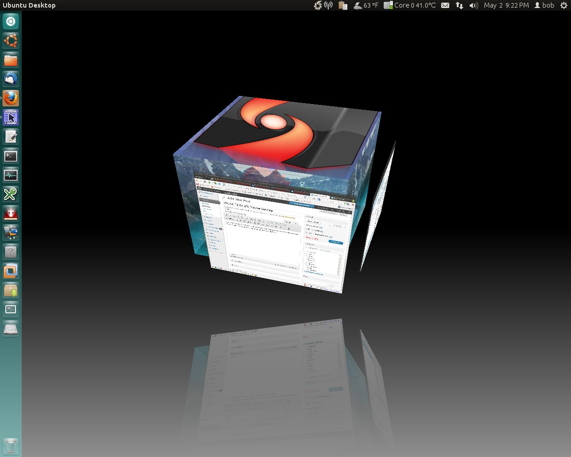The image size is (571, 457).
Task: Click the 63 °F weather indicator
Action: [366, 5]
